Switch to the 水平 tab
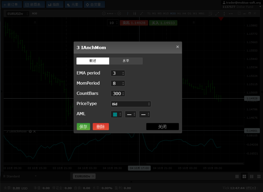263x192 pixels. pos(126,61)
